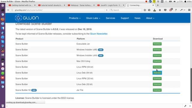Image resolution: width=192 pixels, height=108 pixels.
Task: Open Firefox icon in the dock
Action: [3, 19]
